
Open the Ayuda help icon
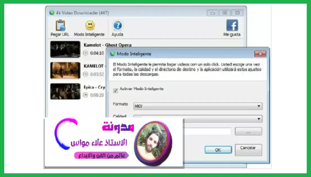(x=118, y=25)
